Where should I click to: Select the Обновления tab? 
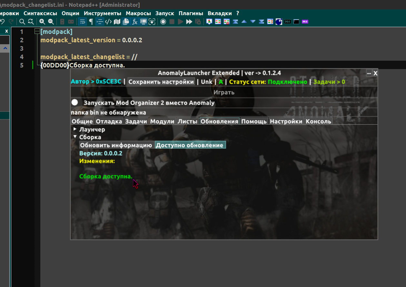coord(219,121)
